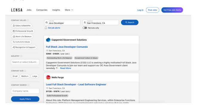Select the Recognition & Support filter
This screenshot has height=109, width=197.
coord(24,47)
